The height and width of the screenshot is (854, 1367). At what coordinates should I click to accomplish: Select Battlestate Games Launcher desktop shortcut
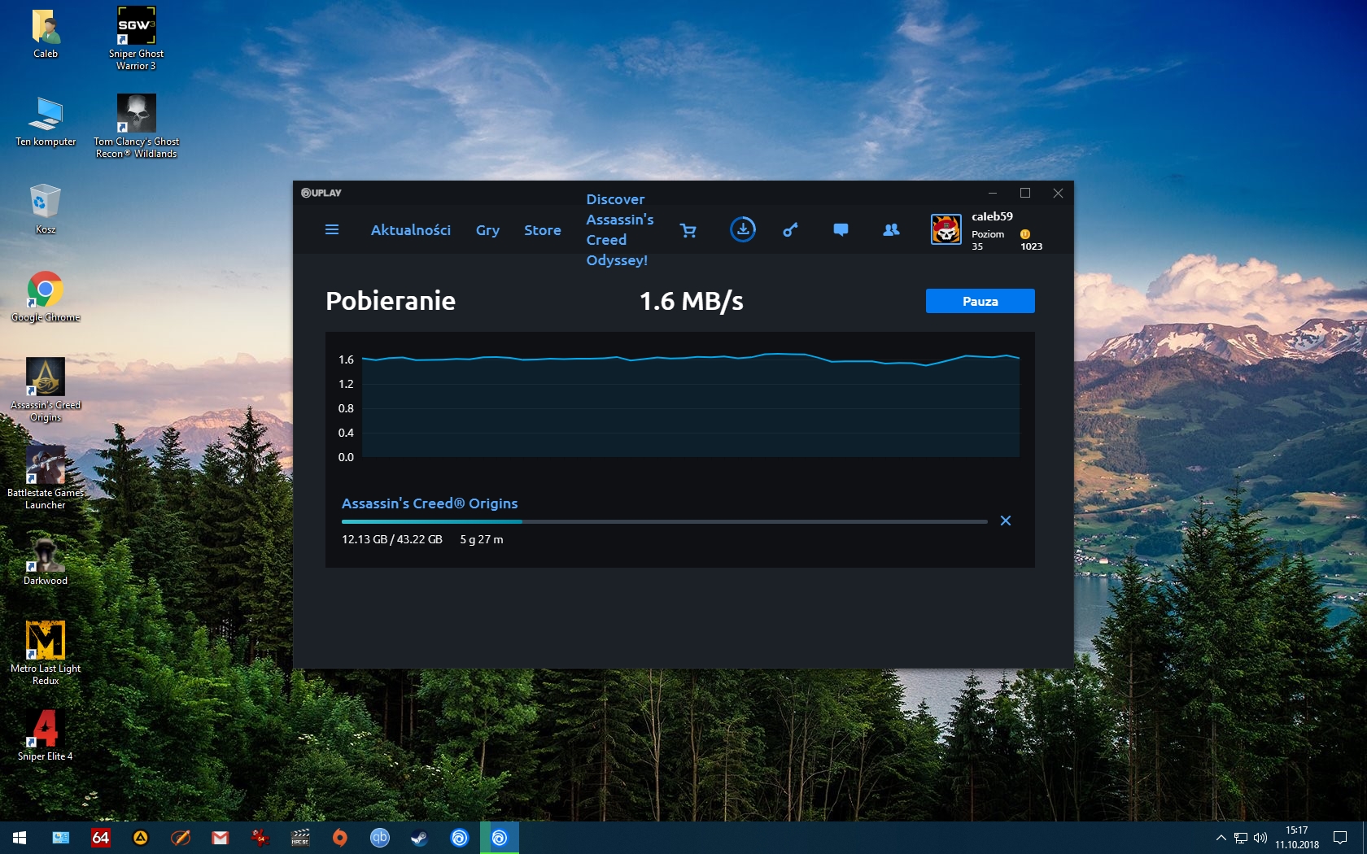click(46, 478)
